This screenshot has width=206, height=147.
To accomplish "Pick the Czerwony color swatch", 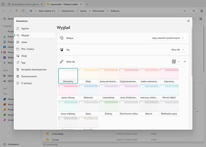I will (x=169, y=76).
